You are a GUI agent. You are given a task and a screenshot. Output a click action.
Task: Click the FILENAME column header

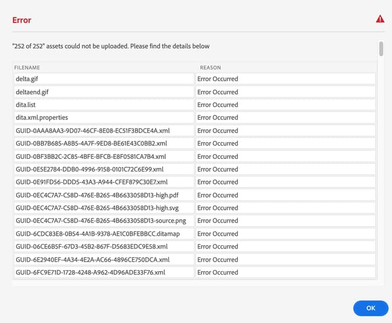27,68
